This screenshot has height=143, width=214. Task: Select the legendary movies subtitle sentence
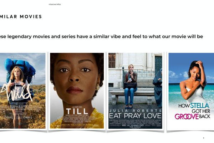coord(101,36)
